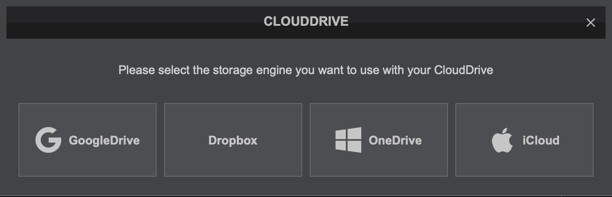The height and width of the screenshot is (197, 612).
Task: Click the Apple logo icon
Action: [502, 140]
